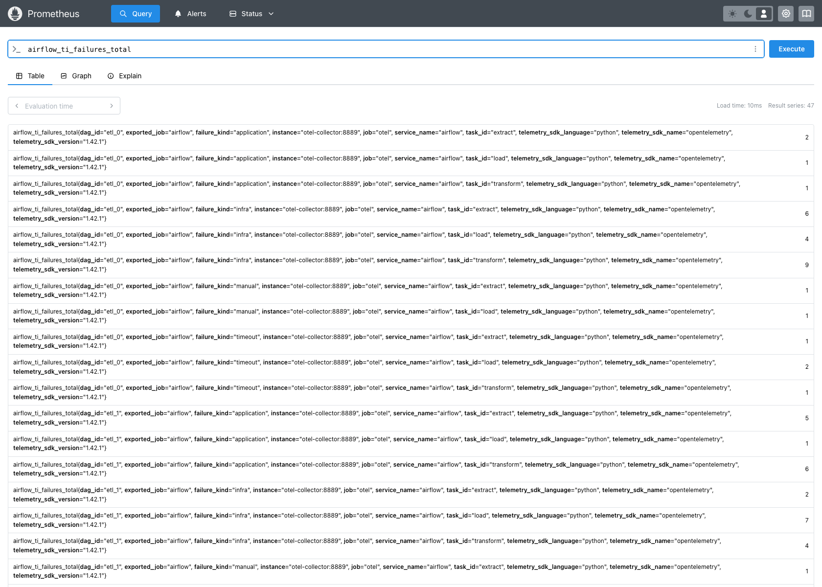822x587 pixels.
Task: Select etl_1 infra load series row
Action: pyautogui.click(x=411, y=520)
